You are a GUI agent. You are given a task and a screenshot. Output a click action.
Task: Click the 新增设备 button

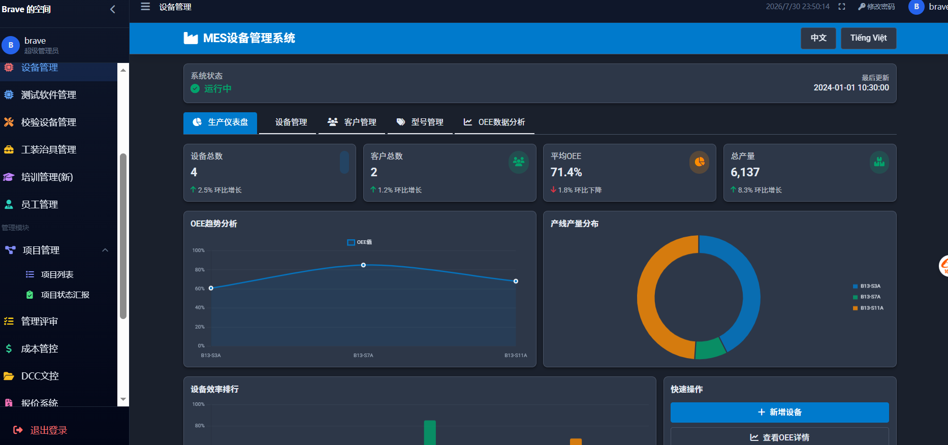tap(780, 412)
